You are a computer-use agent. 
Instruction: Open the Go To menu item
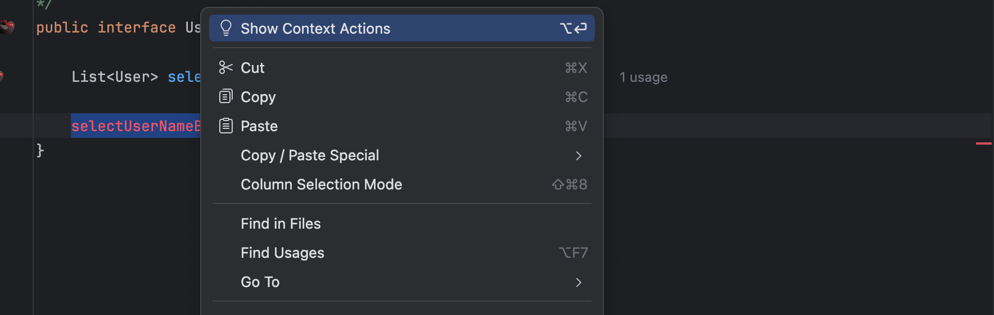coord(260,282)
